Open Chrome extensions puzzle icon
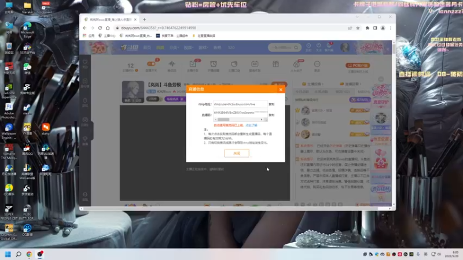 pos(368,28)
